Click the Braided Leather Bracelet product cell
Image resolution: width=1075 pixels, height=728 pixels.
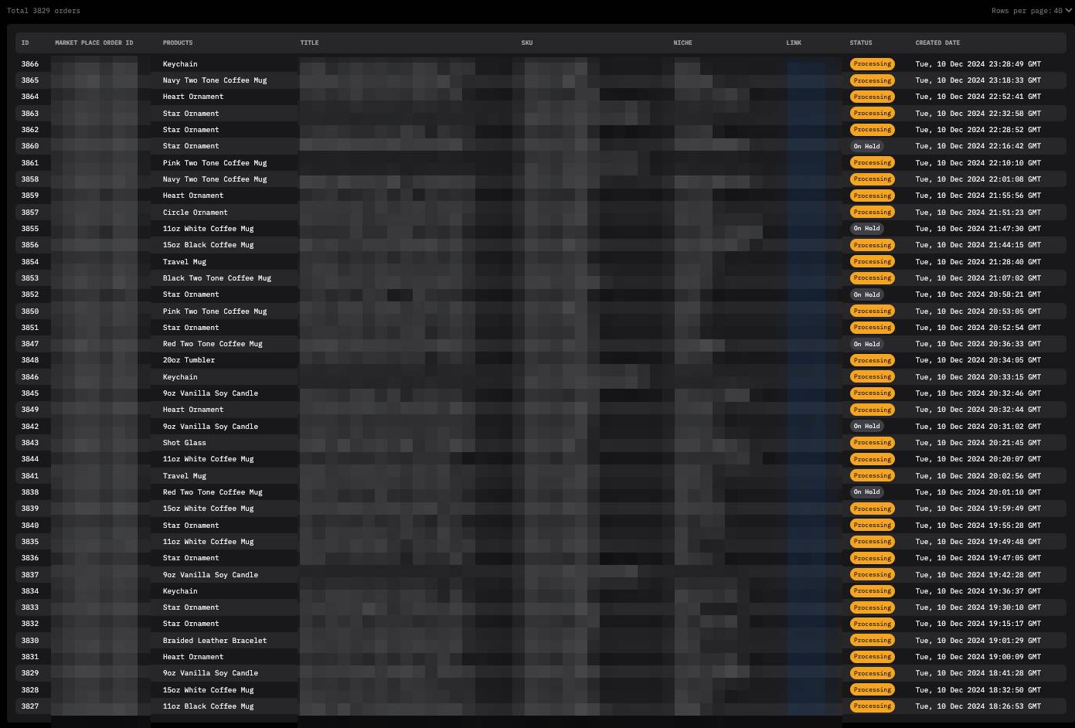pos(215,641)
